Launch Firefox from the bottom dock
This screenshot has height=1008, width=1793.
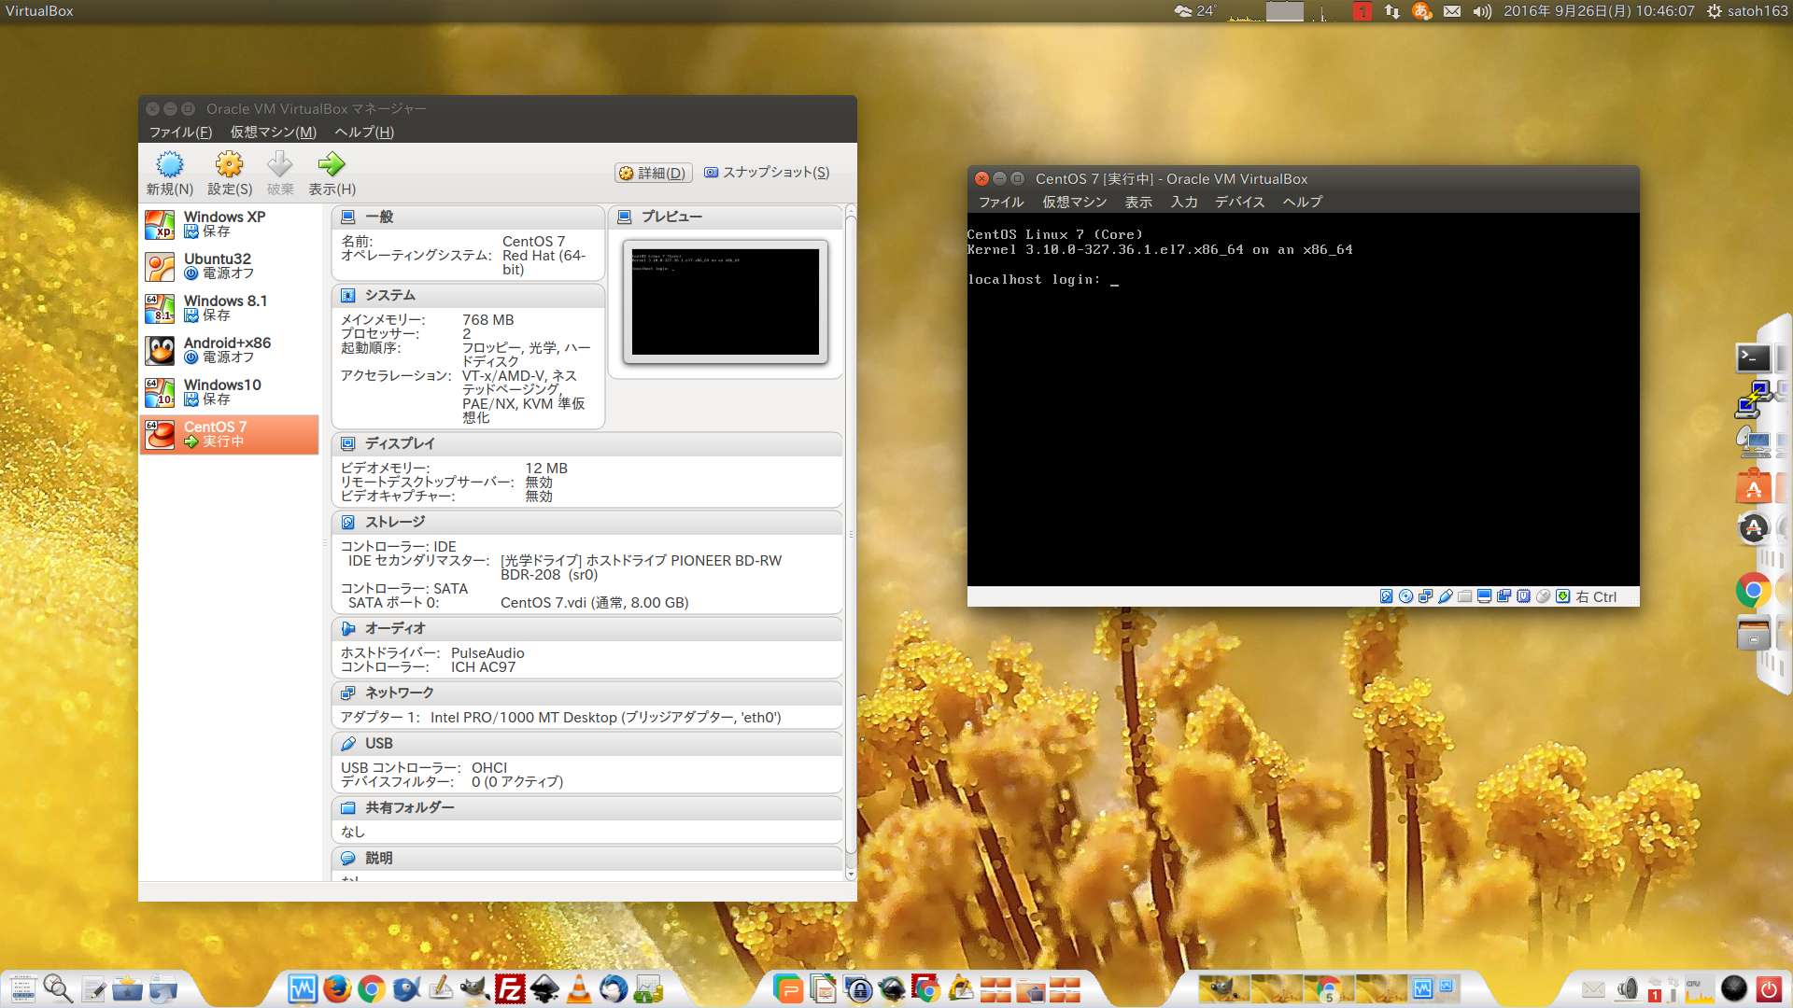pos(337,988)
